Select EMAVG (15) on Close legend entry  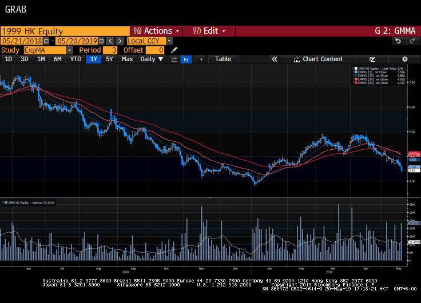[373, 75]
